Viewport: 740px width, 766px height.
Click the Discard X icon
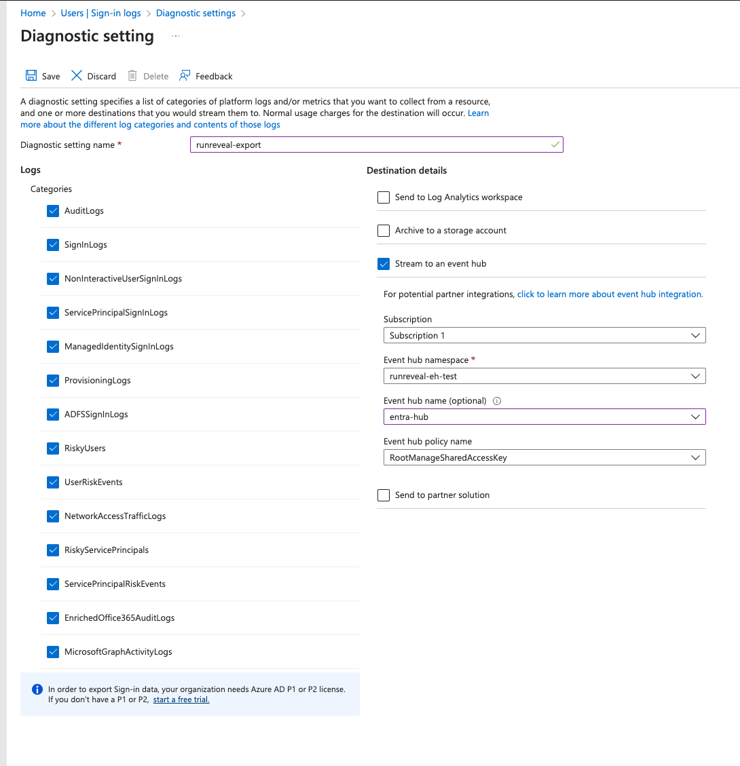point(77,76)
